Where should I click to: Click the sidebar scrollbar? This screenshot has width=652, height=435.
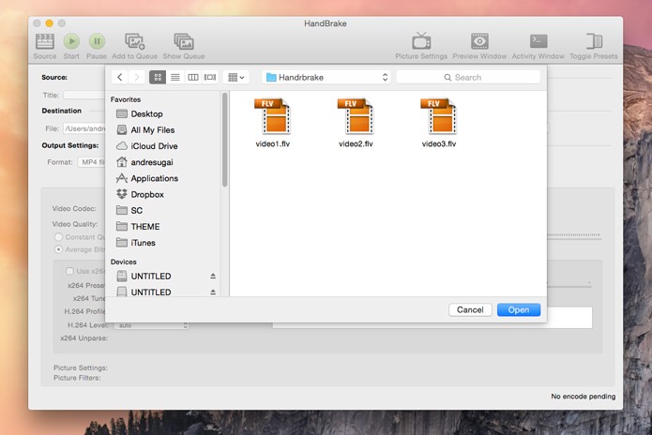pos(225,140)
